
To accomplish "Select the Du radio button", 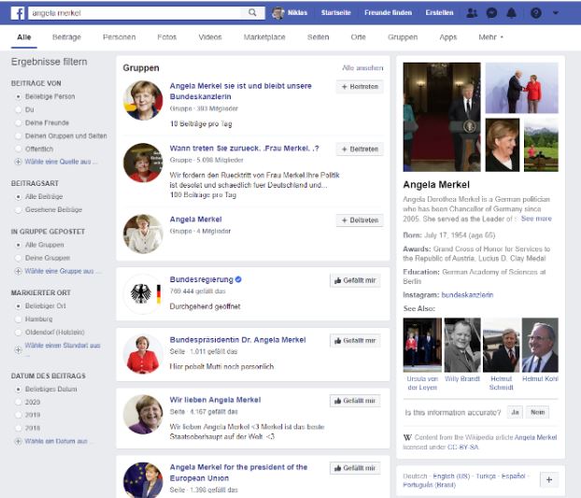I will coord(18,109).
